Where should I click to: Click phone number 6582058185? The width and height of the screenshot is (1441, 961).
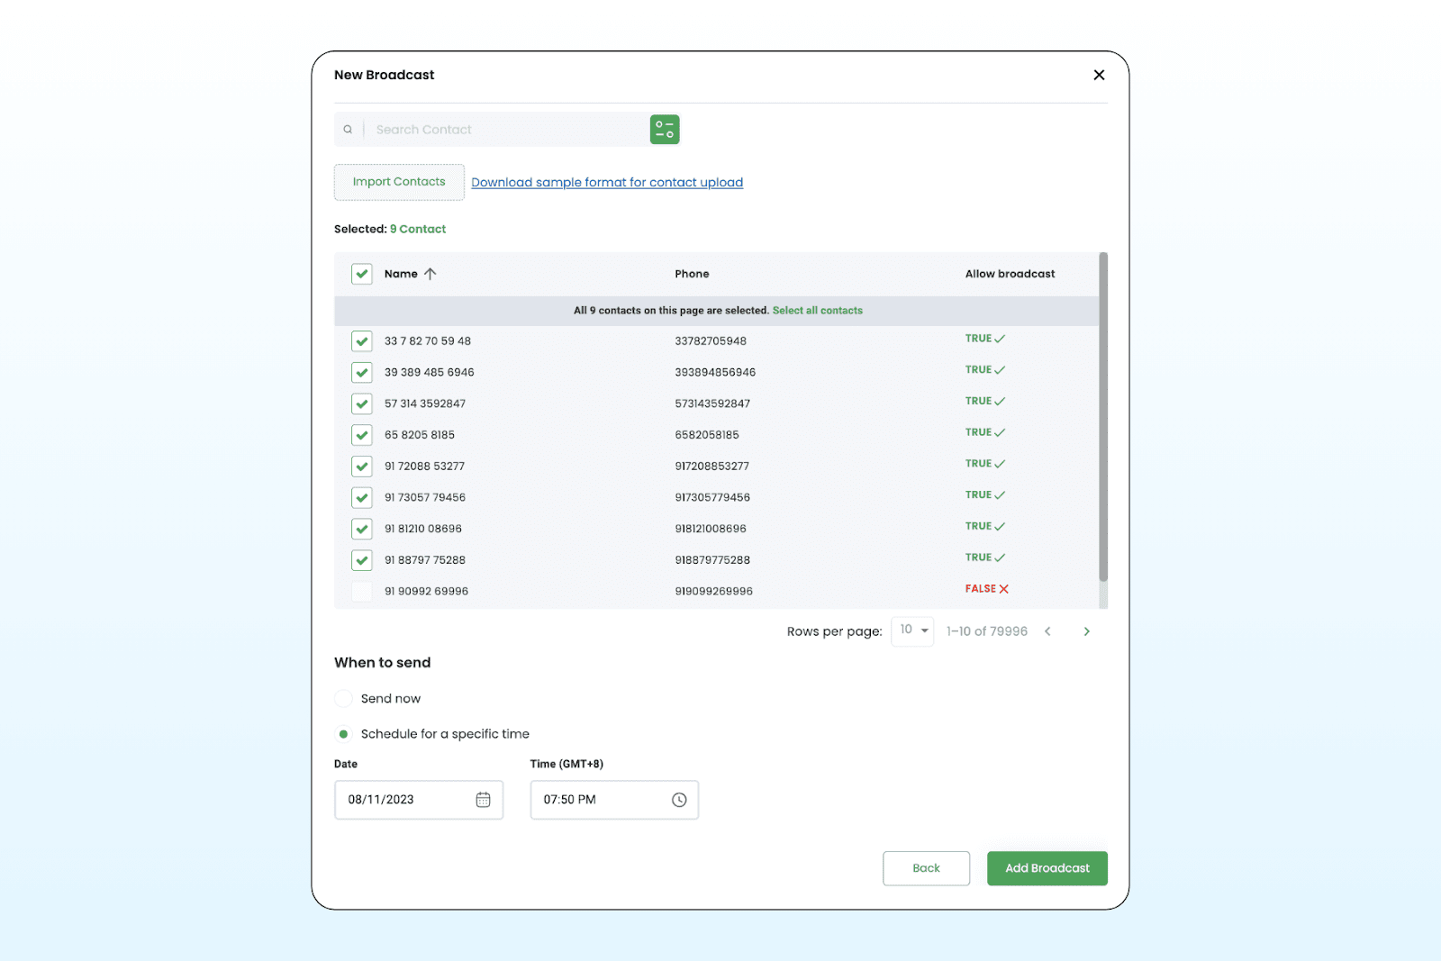[x=707, y=435]
